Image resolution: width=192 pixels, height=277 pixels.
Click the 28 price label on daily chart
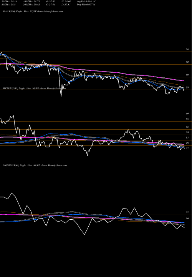point(187,87)
